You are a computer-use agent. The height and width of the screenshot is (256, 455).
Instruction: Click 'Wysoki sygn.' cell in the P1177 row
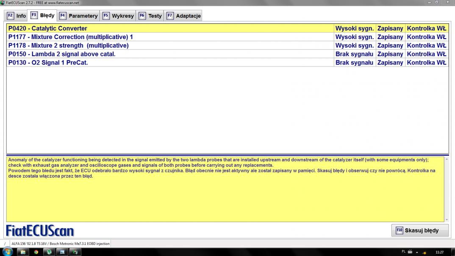355,37
